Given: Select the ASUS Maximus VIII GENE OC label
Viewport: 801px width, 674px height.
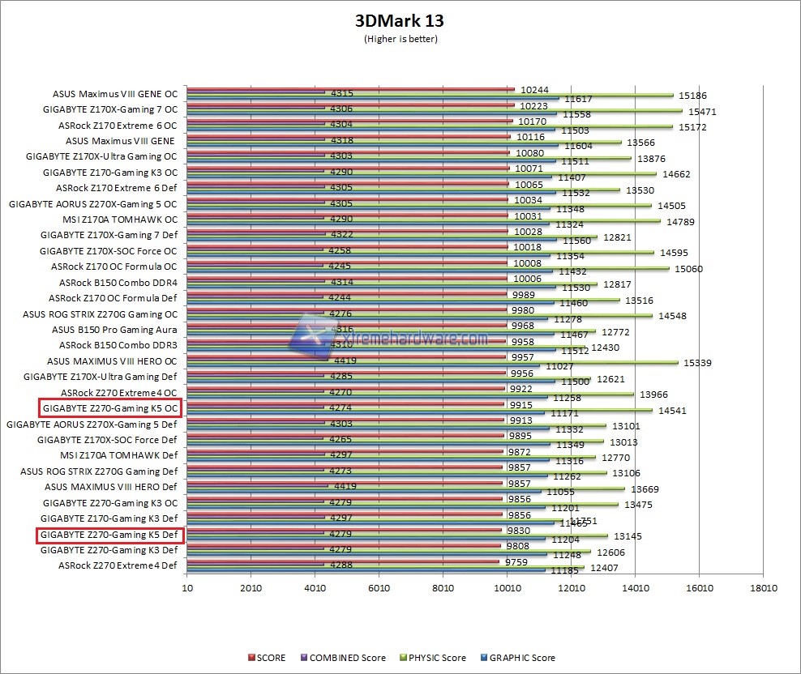Looking at the screenshot, I should coord(114,94).
